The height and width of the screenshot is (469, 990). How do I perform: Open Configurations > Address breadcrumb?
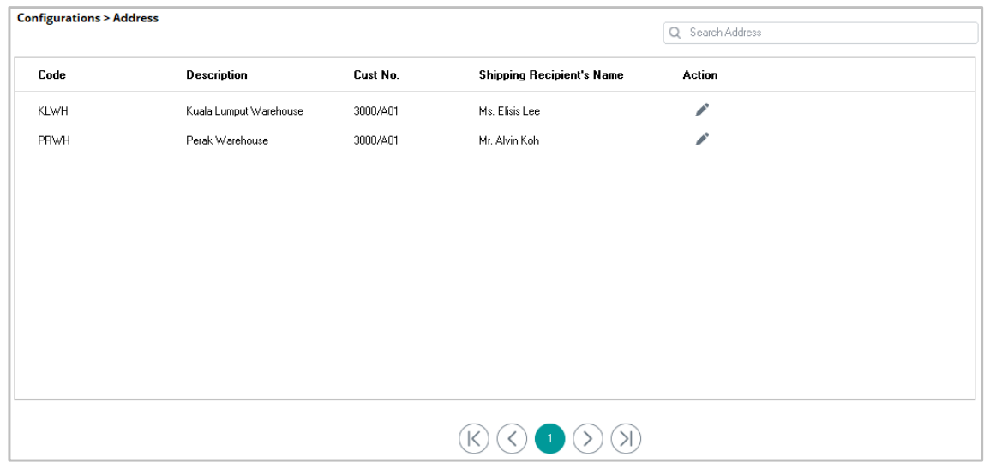(x=87, y=18)
